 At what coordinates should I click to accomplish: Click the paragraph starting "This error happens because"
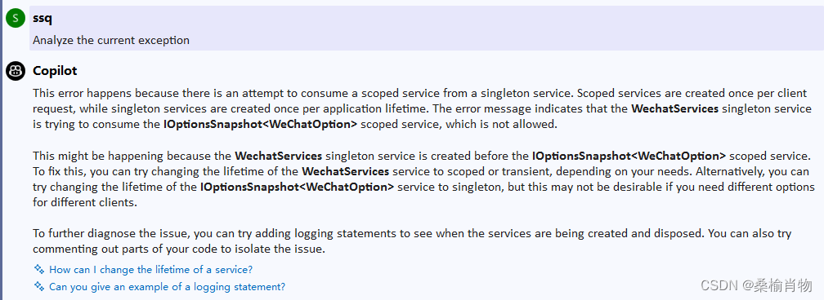[x=423, y=109]
